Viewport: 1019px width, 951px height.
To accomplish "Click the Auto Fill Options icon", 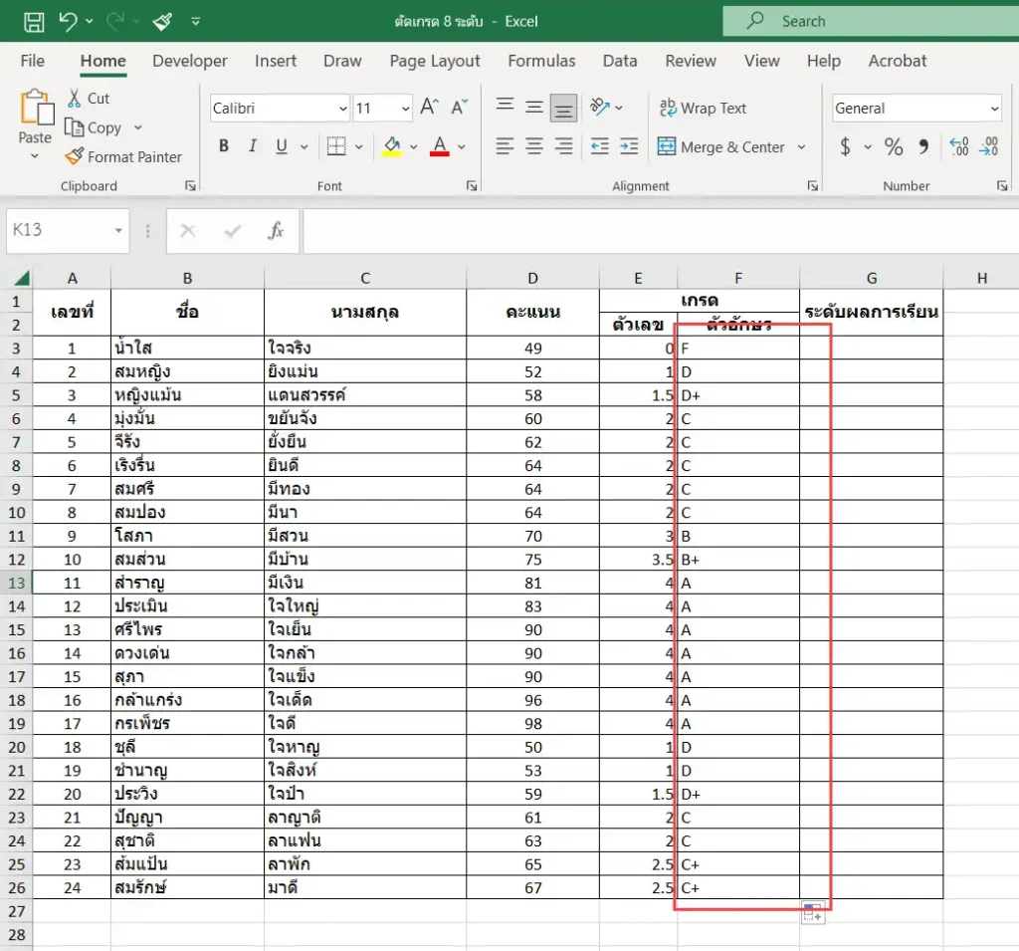I will [x=813, y=912].
